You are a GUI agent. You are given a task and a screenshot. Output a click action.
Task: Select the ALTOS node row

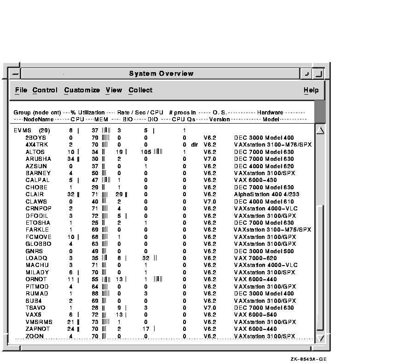[35, 152]
